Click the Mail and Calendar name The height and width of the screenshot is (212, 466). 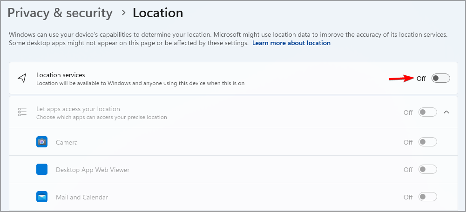pyautogui.click(x=82, y=197)
